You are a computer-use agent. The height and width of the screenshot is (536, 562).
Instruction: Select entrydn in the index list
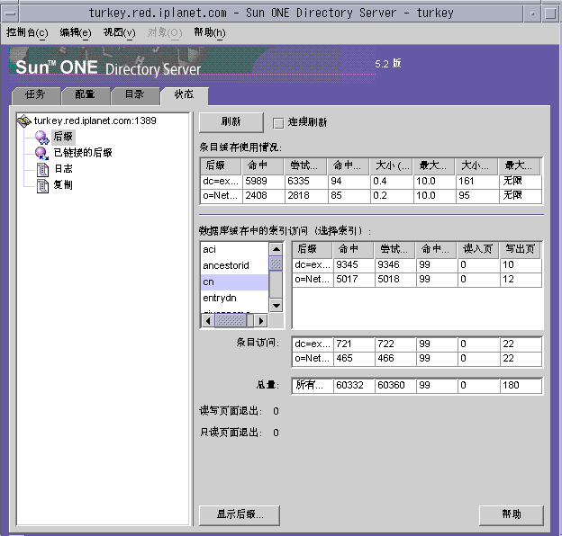tap(234, 298)
